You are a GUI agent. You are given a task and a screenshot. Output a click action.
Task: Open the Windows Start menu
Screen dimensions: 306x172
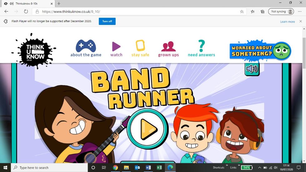point(5,168)
